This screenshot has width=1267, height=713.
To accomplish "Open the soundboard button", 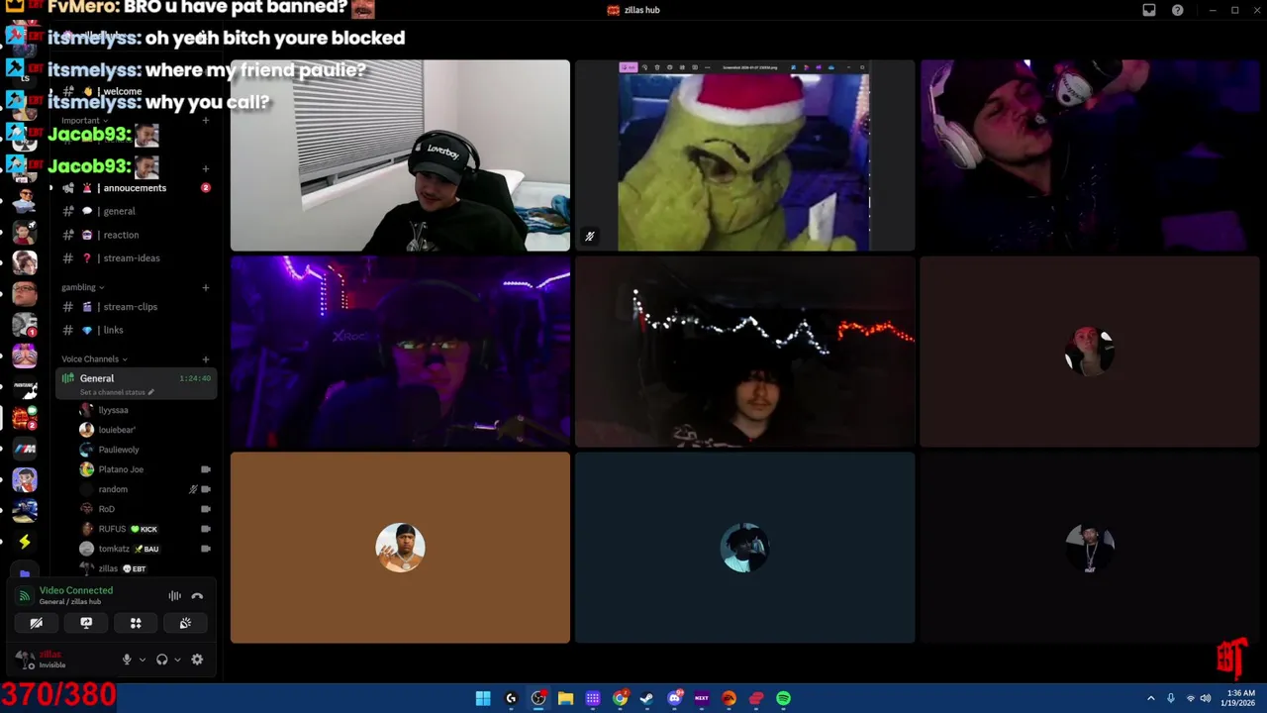I will coord(185,623).
